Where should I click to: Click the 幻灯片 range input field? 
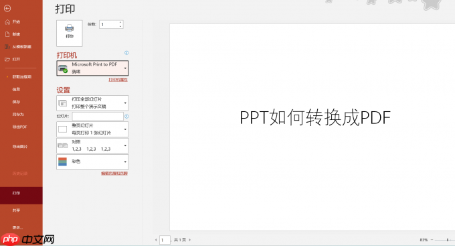98,117
